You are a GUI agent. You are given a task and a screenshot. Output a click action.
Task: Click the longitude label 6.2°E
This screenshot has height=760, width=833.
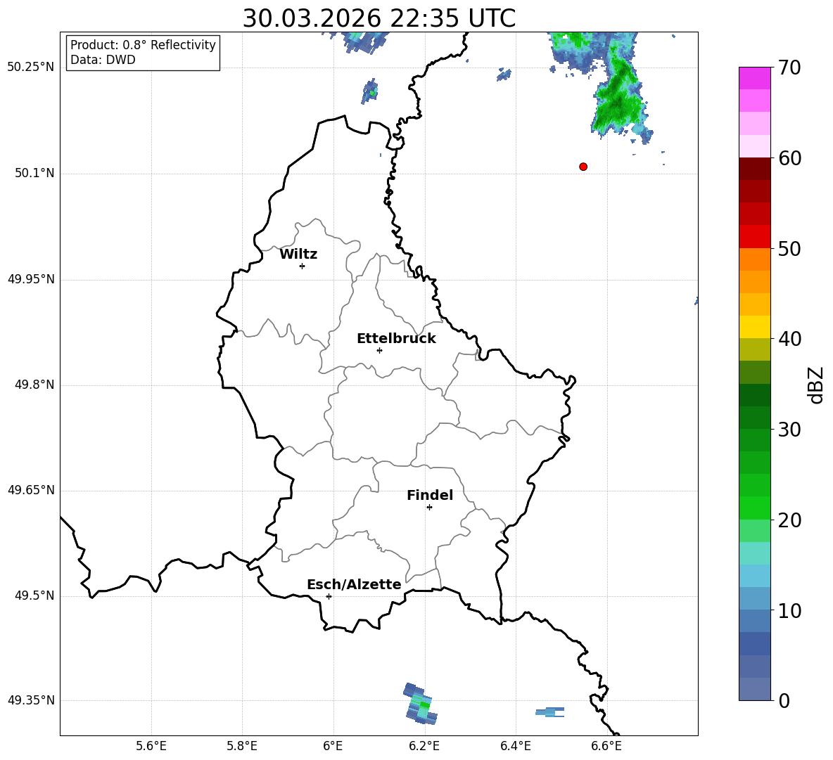click(424, 746)
